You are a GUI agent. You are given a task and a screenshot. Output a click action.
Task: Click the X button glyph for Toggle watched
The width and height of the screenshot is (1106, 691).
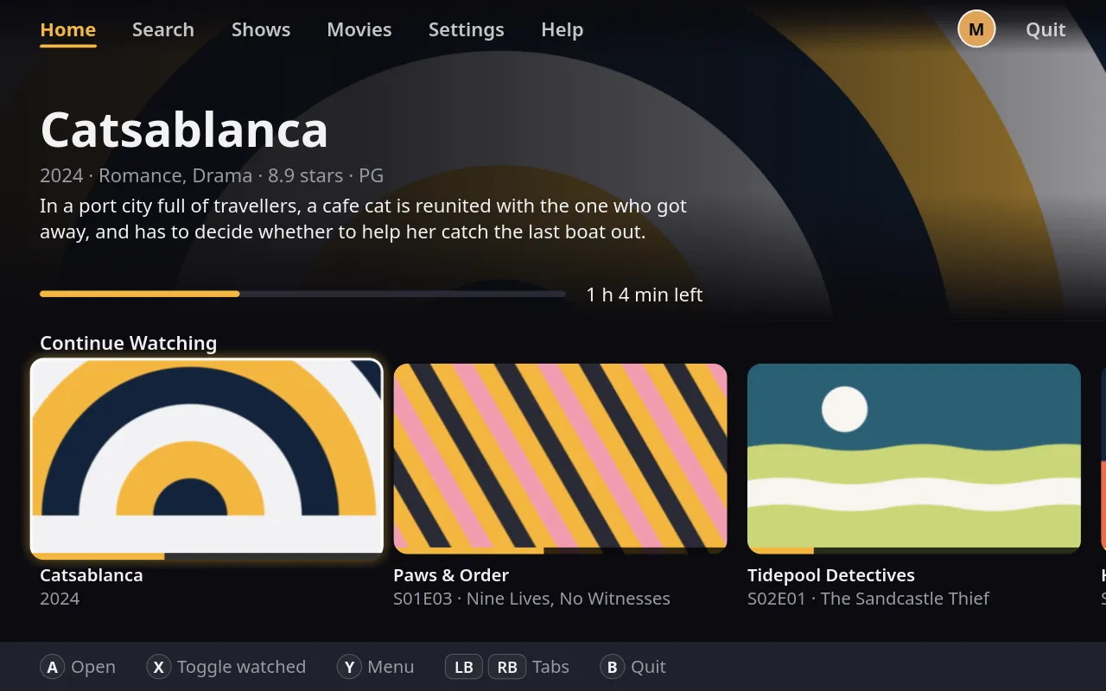tap(159, 667)
